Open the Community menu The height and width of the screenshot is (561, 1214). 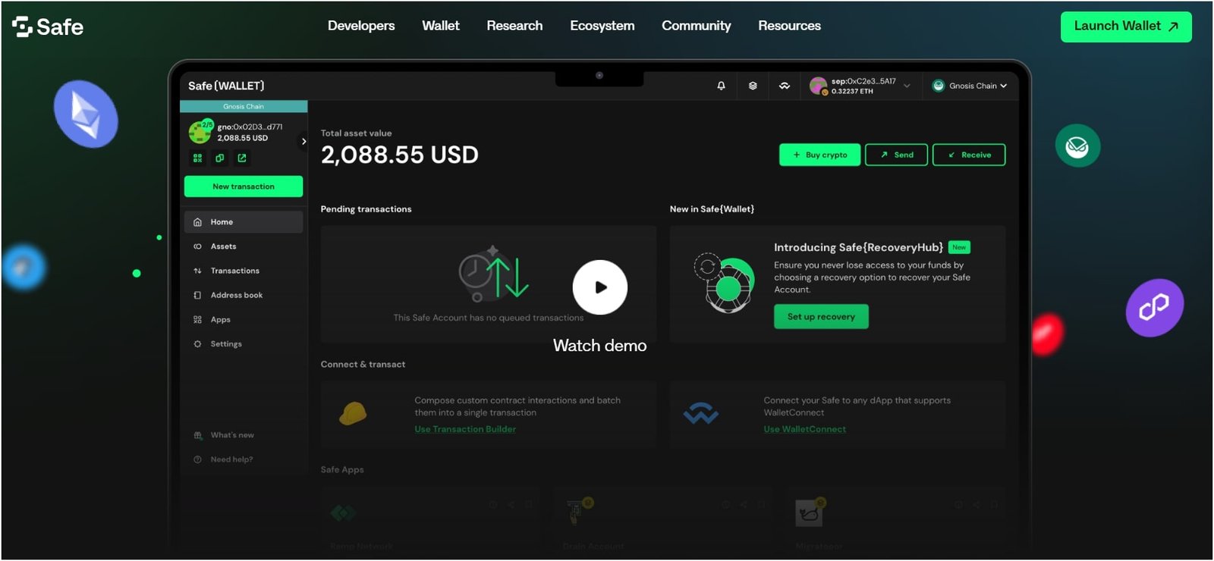[x=697, y=26]
